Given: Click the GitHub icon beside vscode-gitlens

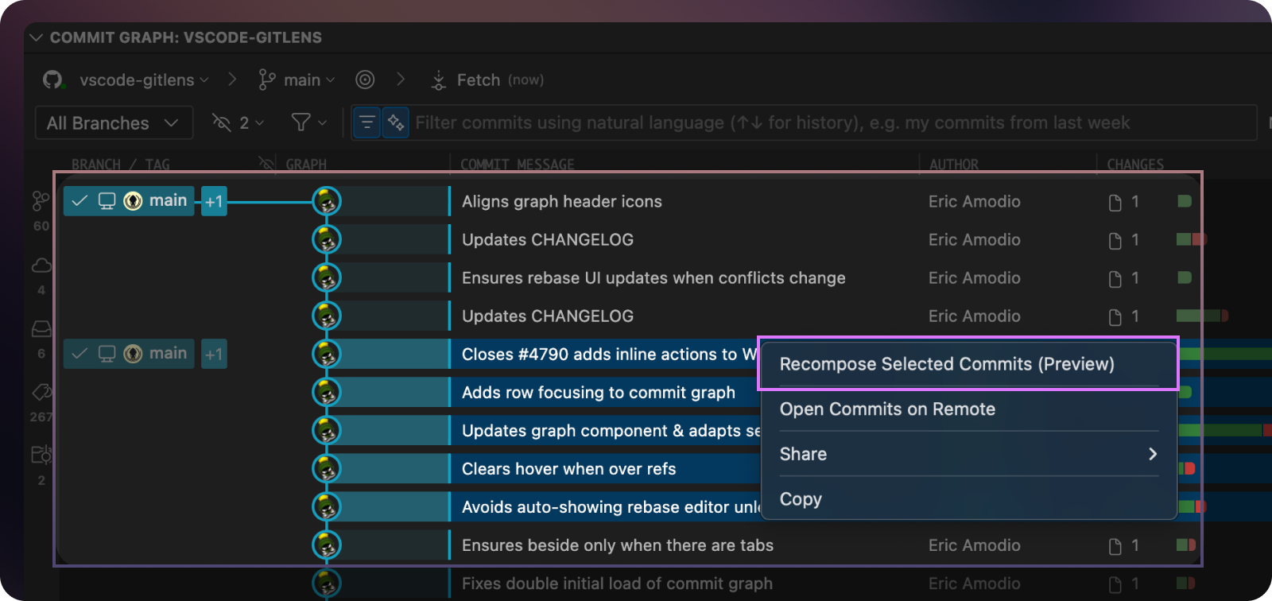Looking at the screenshot, I should (x=53, y=79).
